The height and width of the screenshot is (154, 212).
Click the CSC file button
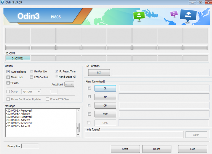(x=105, y=114)
